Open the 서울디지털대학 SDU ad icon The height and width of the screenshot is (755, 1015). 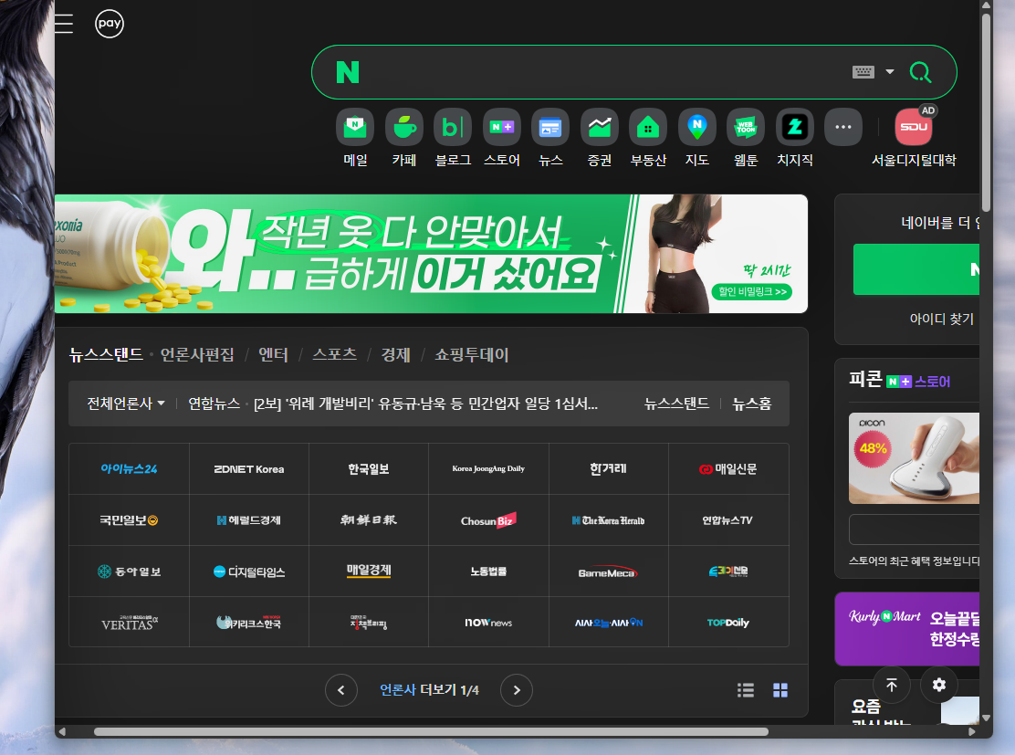[914, 127]
